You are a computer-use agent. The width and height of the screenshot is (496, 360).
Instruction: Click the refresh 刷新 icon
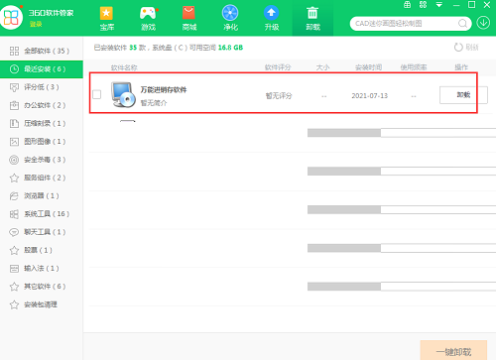pos(458,48)
